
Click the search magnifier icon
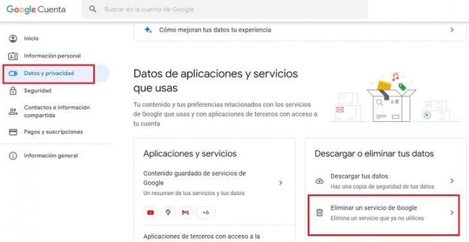[93, 9]
